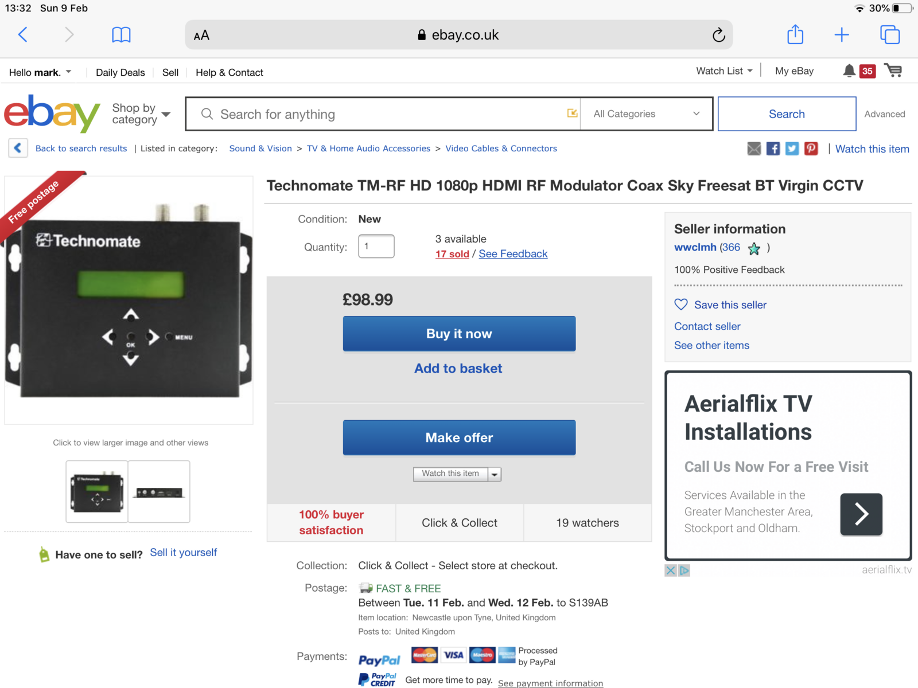This screenshot has width=918, height=688.
Task: Share the listing on Twitter
Action: tap(792, 148)
